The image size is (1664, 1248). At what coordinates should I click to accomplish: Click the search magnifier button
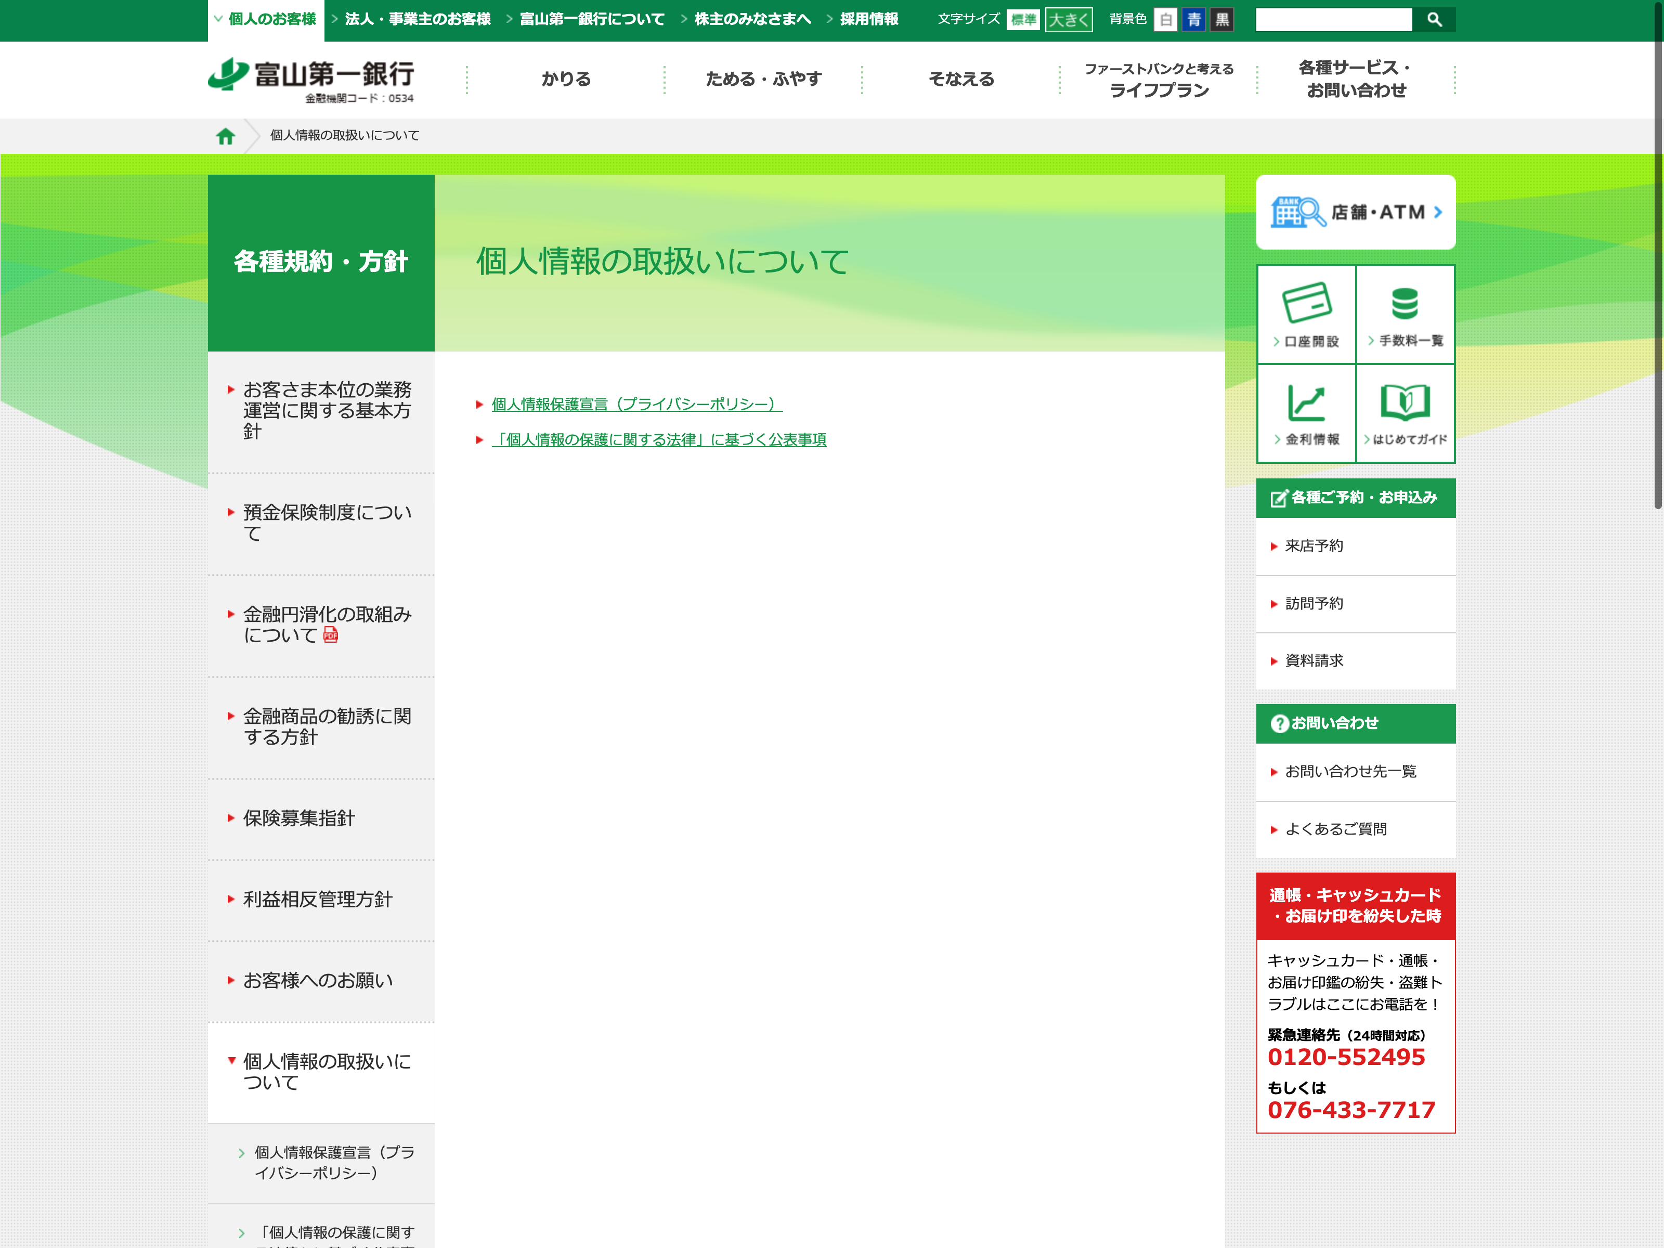point(1434,20)
